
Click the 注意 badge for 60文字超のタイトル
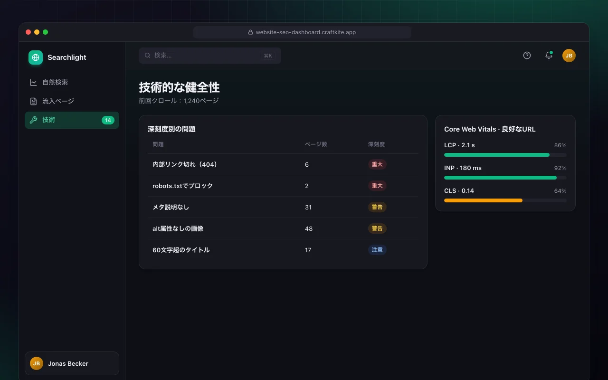(377, 250)
